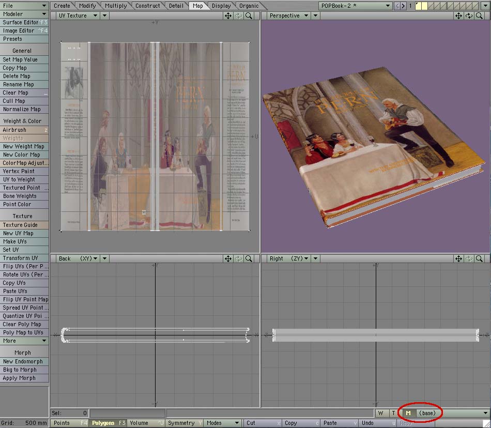The image size is (491, 428).
Task: Switch to the Display tab
Action: point(221,6)
